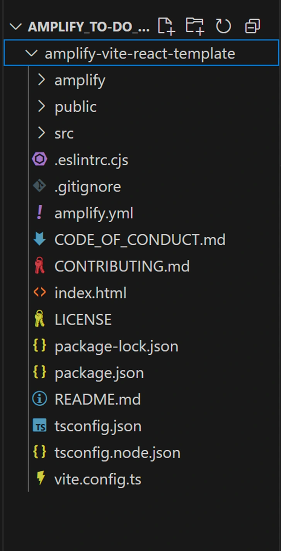The image size is (281, 551).
Task: Collapse the amplify-vite-react-template folder
Action: point(31,53)
